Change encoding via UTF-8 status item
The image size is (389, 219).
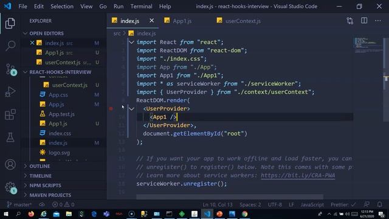click(x=275, y=204)
